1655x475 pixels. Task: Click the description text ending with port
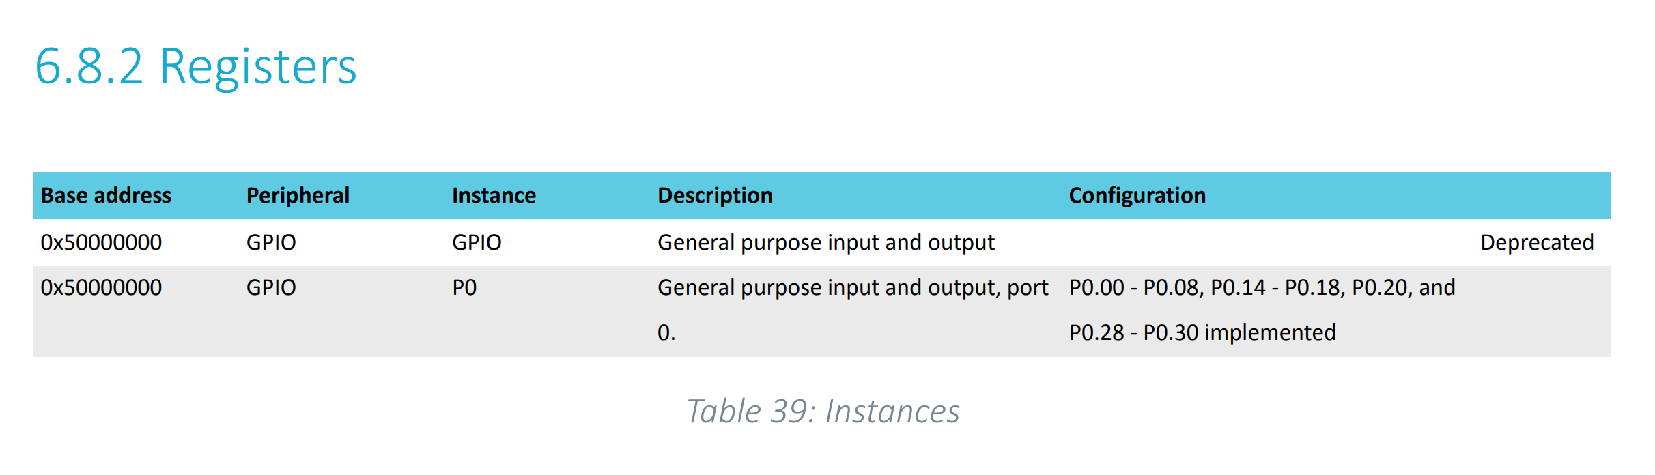[852, 288]
